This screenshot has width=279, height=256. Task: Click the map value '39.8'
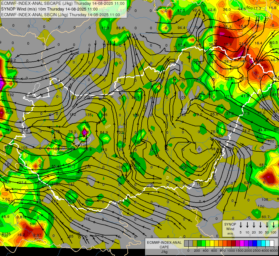(198, 97)
